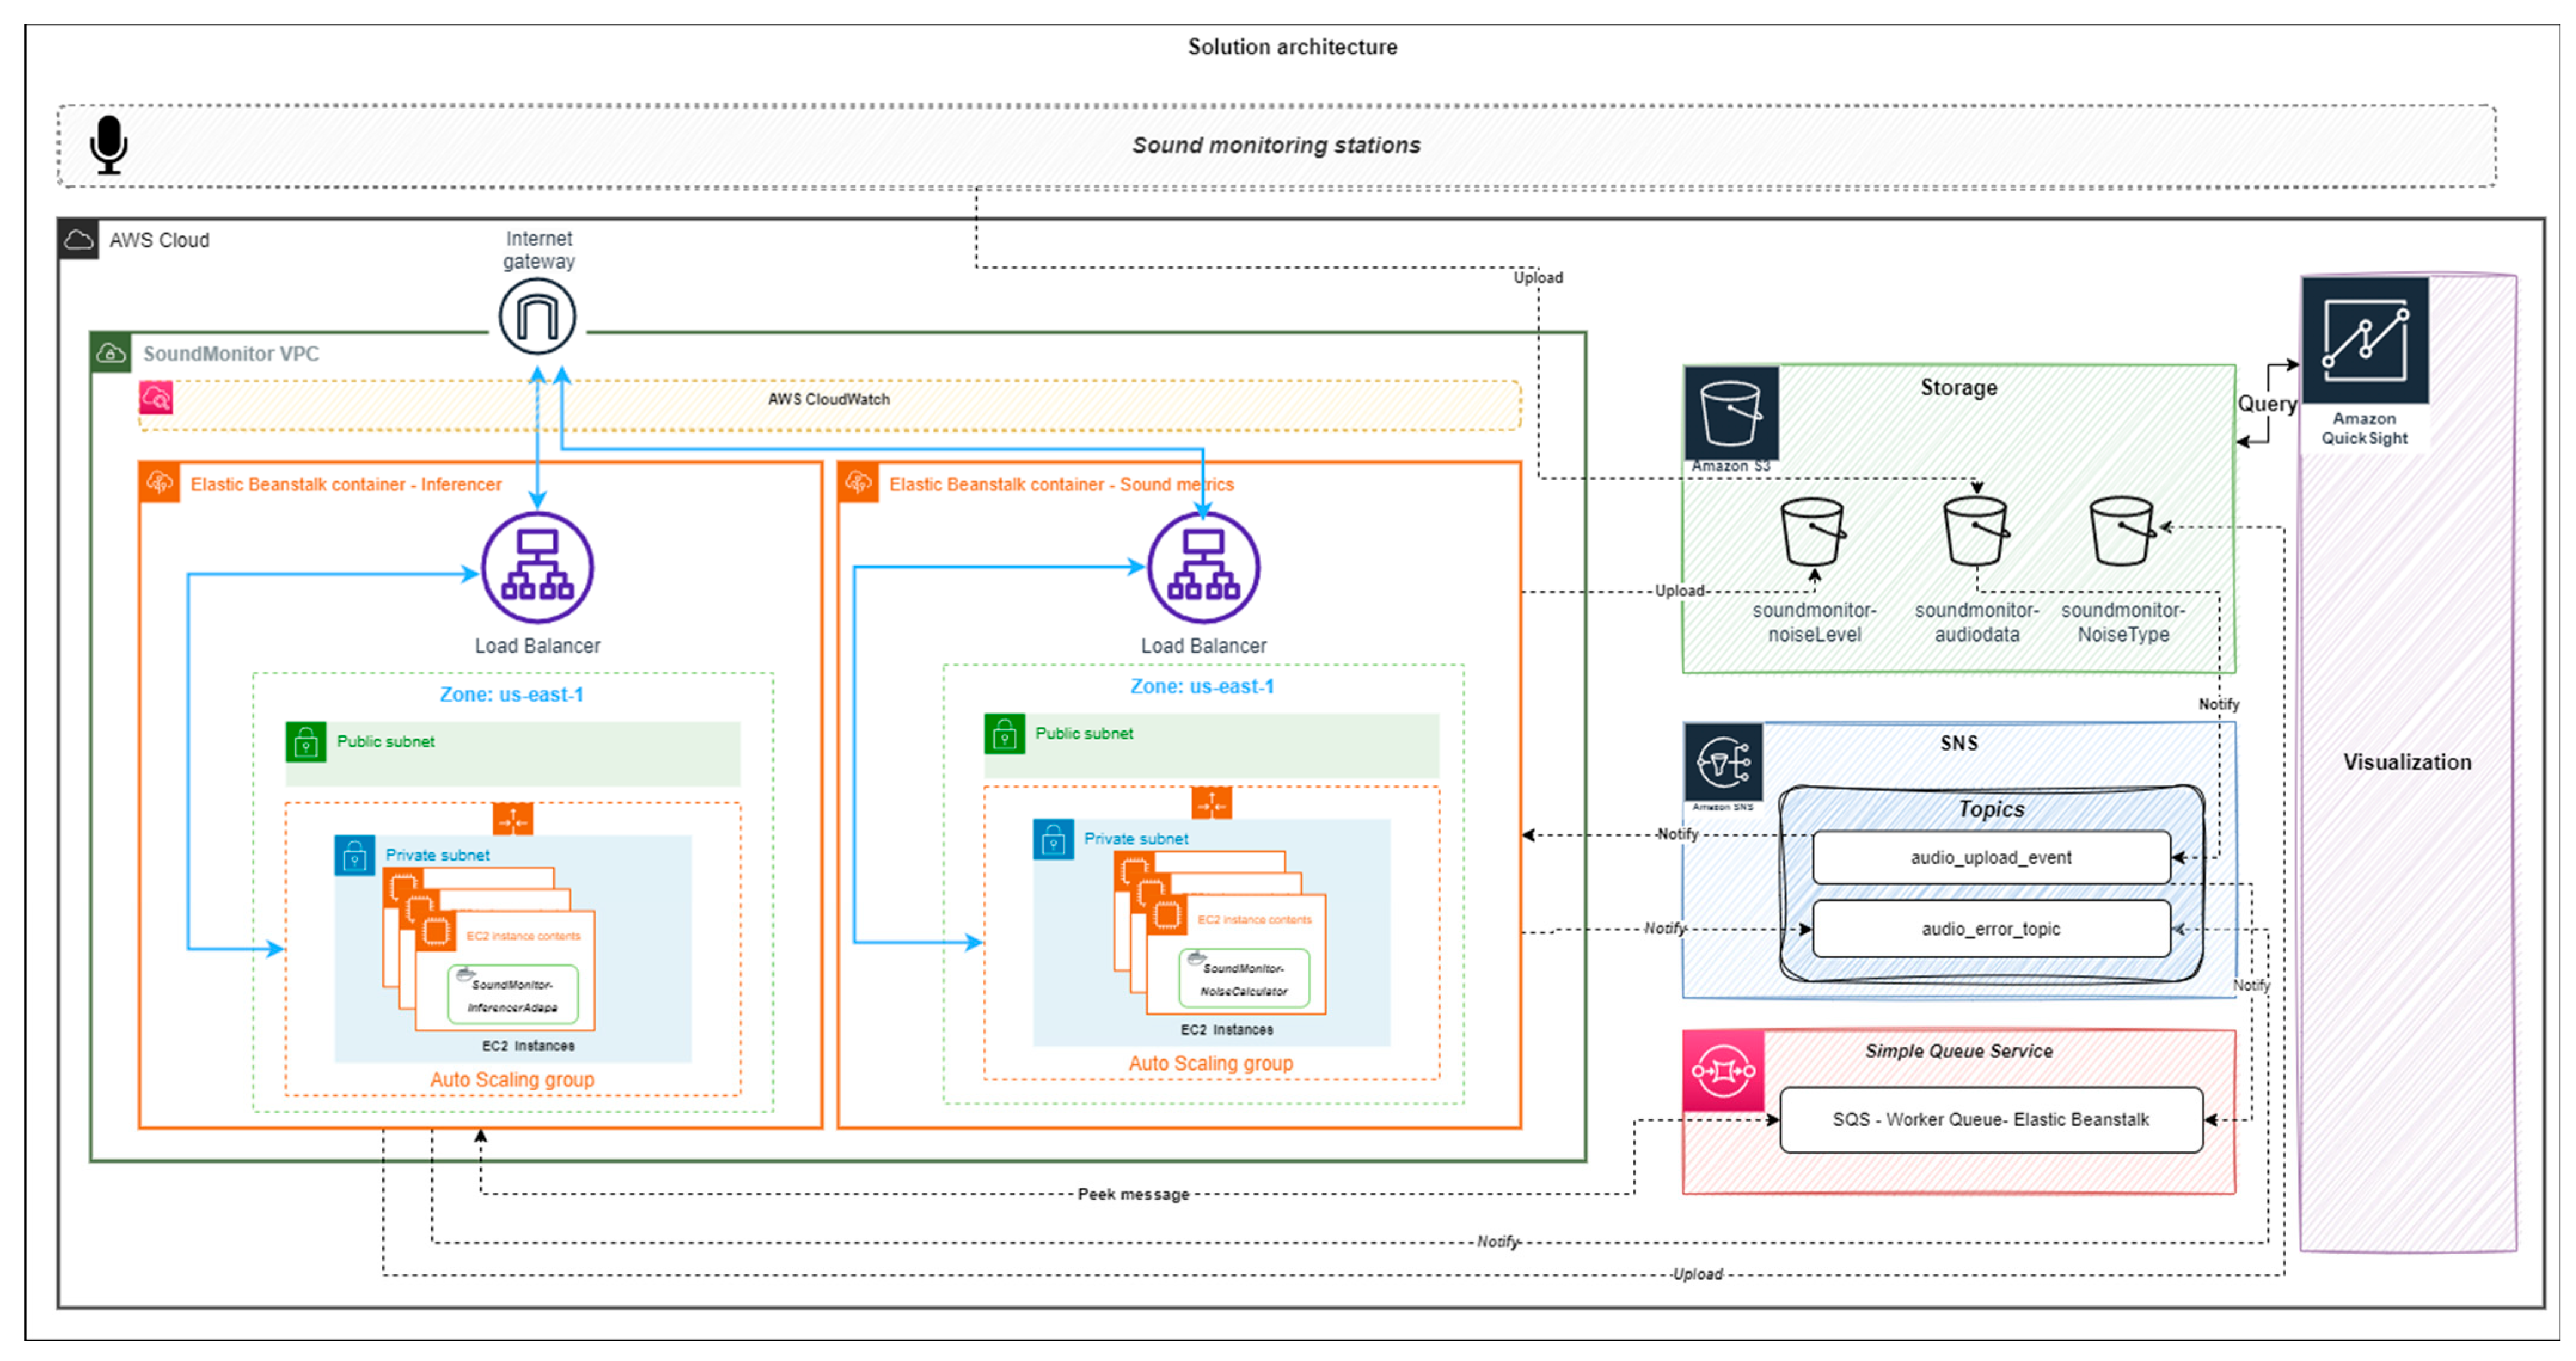Viewport: 2576px width, 1361px height.
Task: Click the Inferencer Load Balancer icon
Action: tap(537, 567)
